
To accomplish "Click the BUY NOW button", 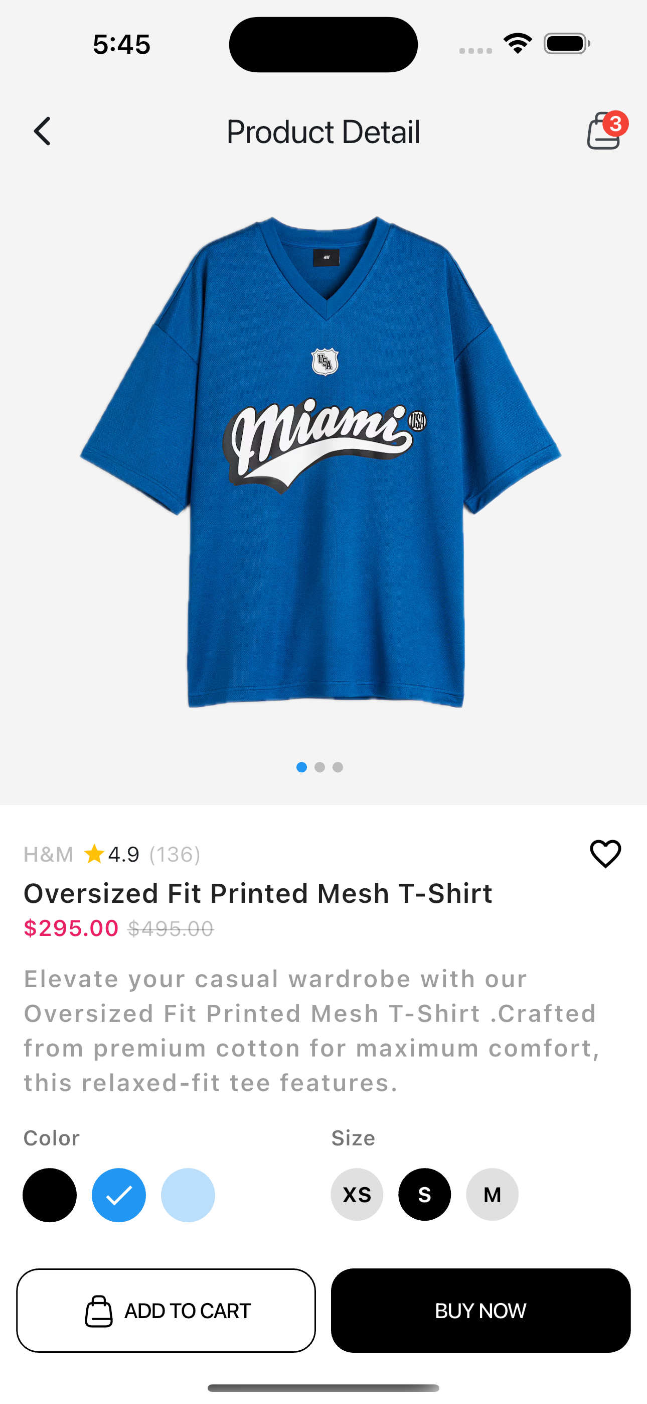I will pyautogui.click(x=481, y=1310).
